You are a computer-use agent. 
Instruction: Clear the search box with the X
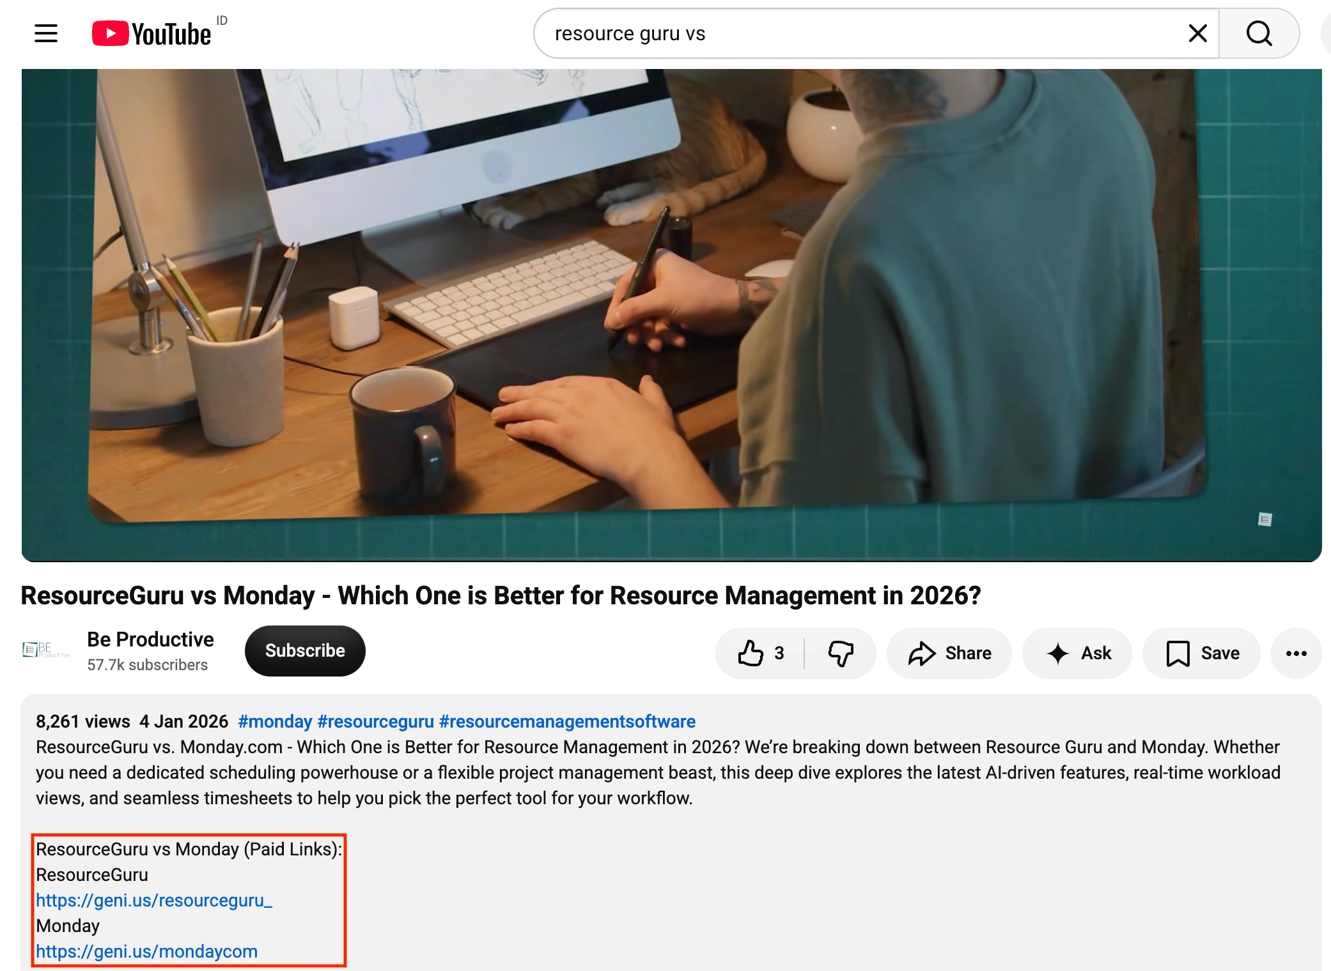(x=1197, y=33)
